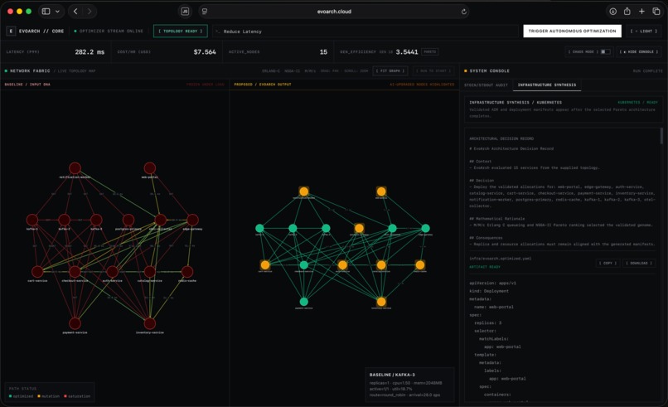Select proposed green edge-gateway node
Screen dimensions: 668x407
426,229
